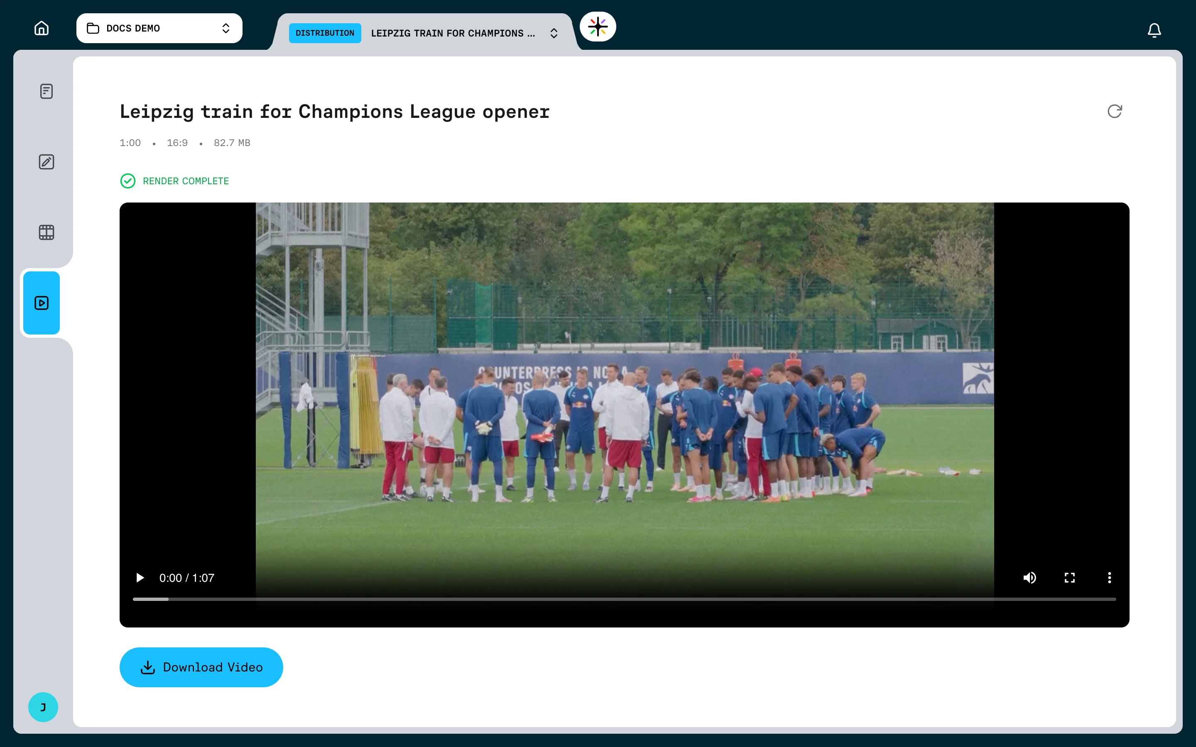Viewport: 1196px width, 747px height.
Task: Click the RENDER COMPLETE status text
Action: (x=186, y=181)
